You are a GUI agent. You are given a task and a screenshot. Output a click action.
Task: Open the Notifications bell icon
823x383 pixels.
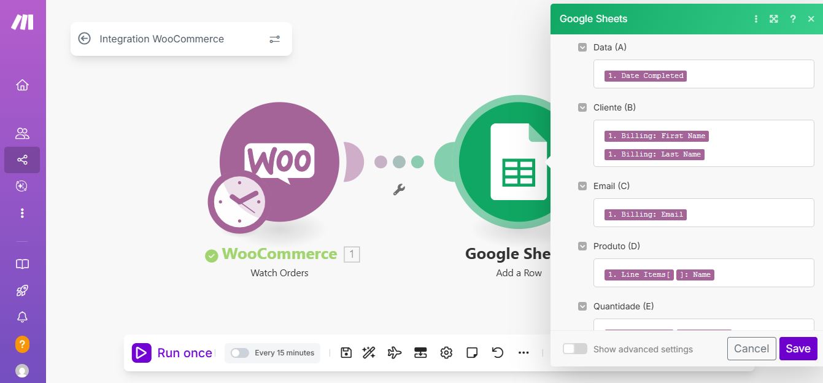click(x=22, y=317)
